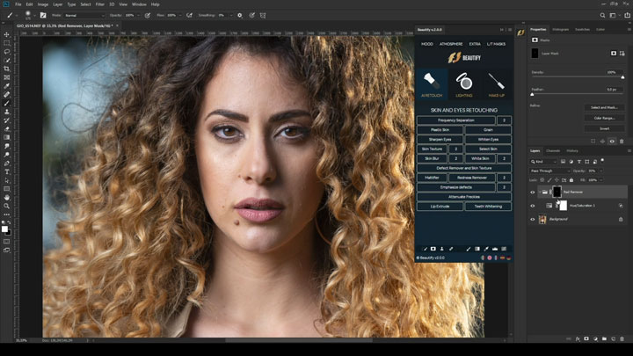Click the Redness Remover button
Screen dimensions: 633x356
click(x=472, y=178)
